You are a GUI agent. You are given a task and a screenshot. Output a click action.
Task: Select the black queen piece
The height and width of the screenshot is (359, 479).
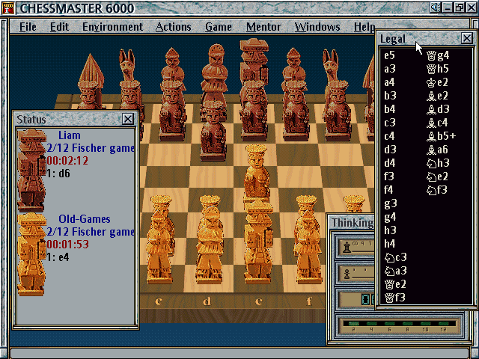pos(216,67)
